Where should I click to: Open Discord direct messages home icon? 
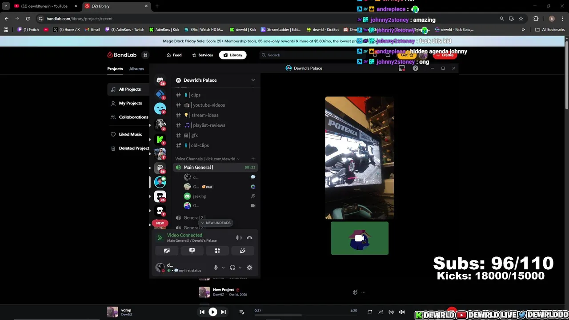(160, 80)
